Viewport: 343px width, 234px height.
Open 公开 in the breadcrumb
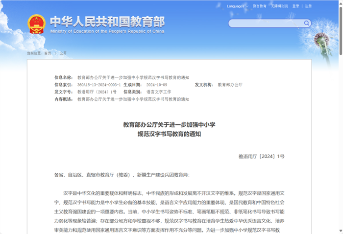(63, 53)
